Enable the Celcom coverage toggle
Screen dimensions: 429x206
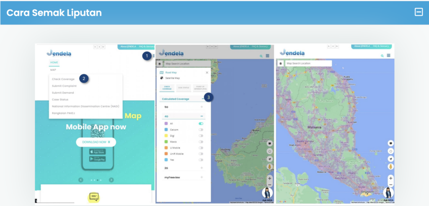(x=201, y=130)
